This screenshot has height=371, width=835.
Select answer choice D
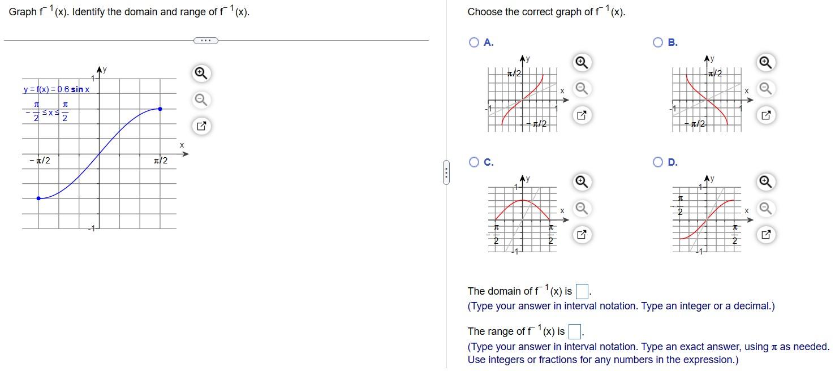point(657,162)
